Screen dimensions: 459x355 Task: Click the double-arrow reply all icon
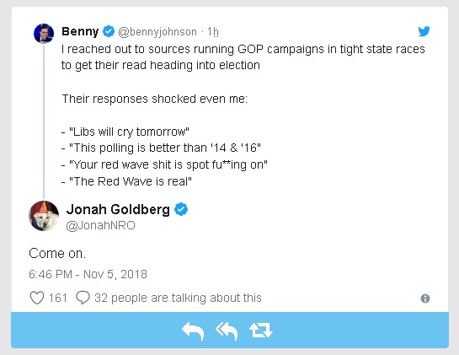tap(227, 331)
